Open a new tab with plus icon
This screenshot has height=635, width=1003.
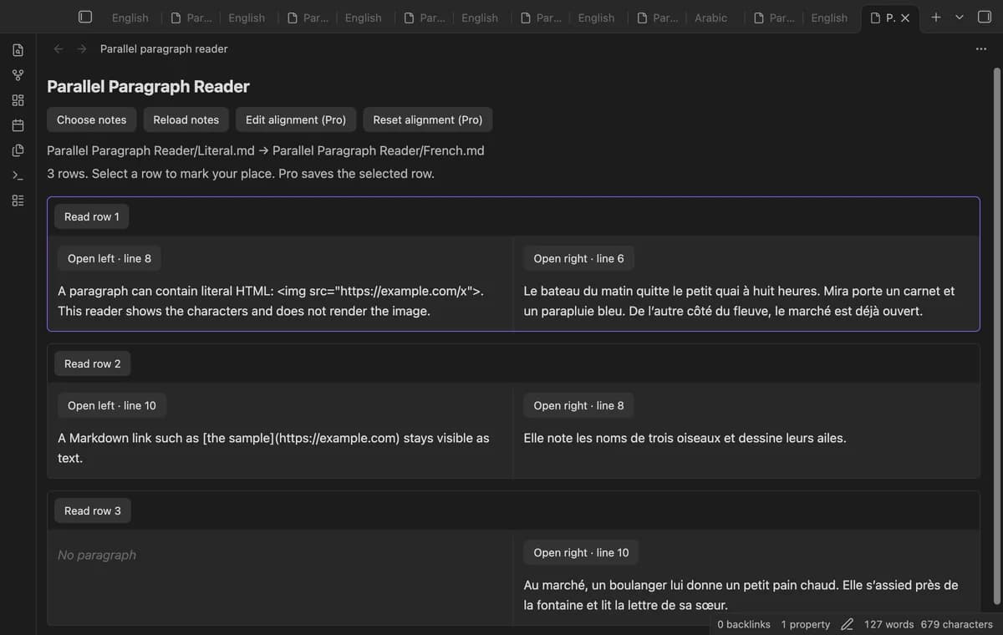click(x=935, y=17)
